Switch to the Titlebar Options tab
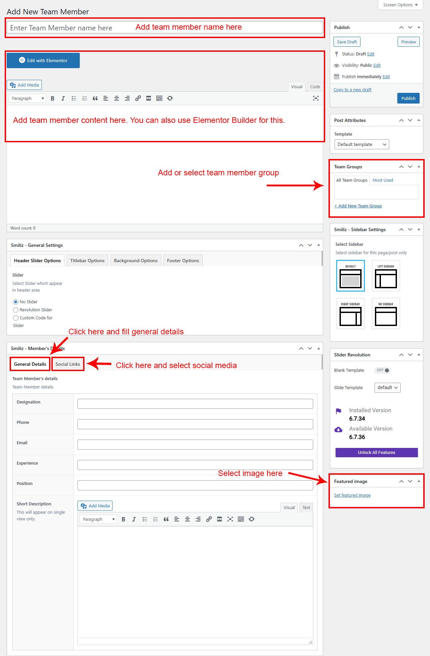Viewport: 430px width, 656px height. tap(87, 261)
